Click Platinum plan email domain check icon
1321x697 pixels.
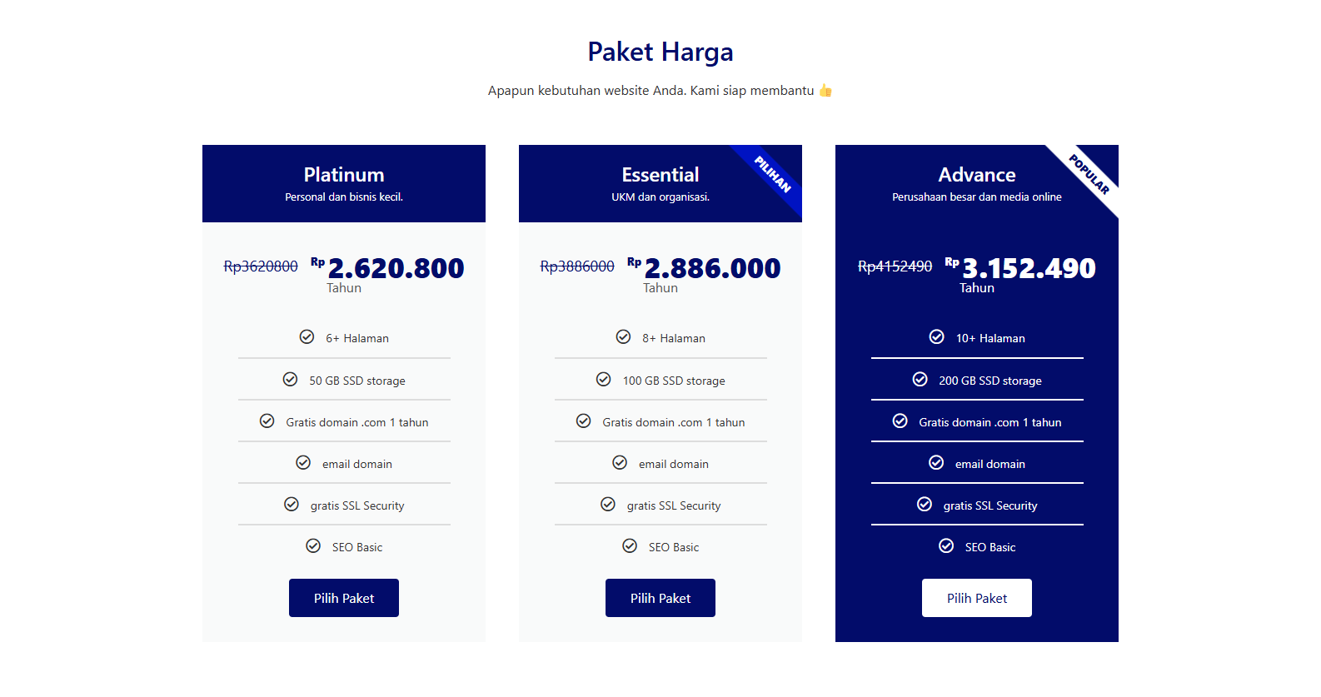coord(303,463)
